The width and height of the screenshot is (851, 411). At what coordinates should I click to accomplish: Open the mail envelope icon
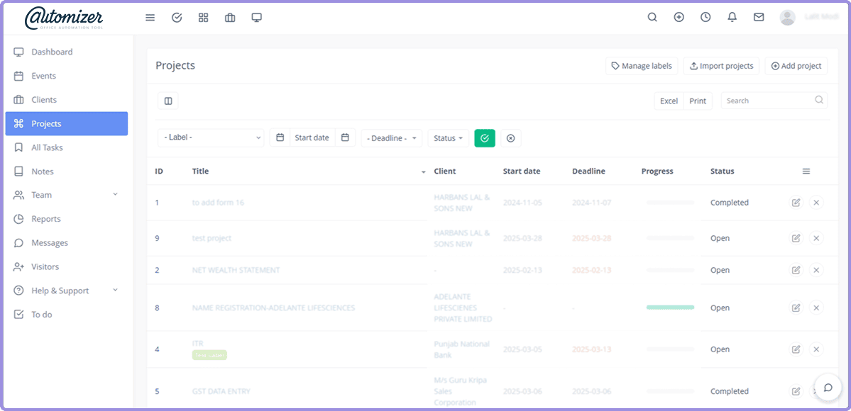tap(759, 18)
